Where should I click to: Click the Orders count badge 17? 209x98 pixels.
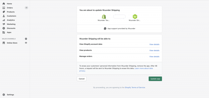(26, 8)
